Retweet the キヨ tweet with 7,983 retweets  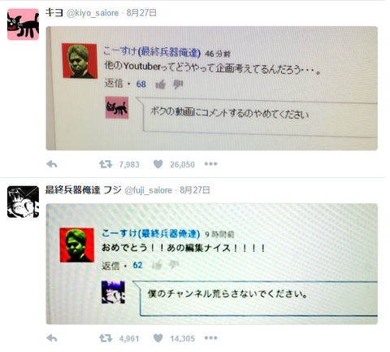point(106,164)
